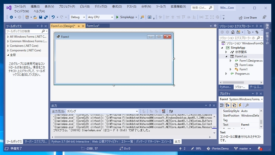The width and height of the screenshot is (275, 155).
Task: Show Events with the lightning bolt icon
Action: coord(240,105)
